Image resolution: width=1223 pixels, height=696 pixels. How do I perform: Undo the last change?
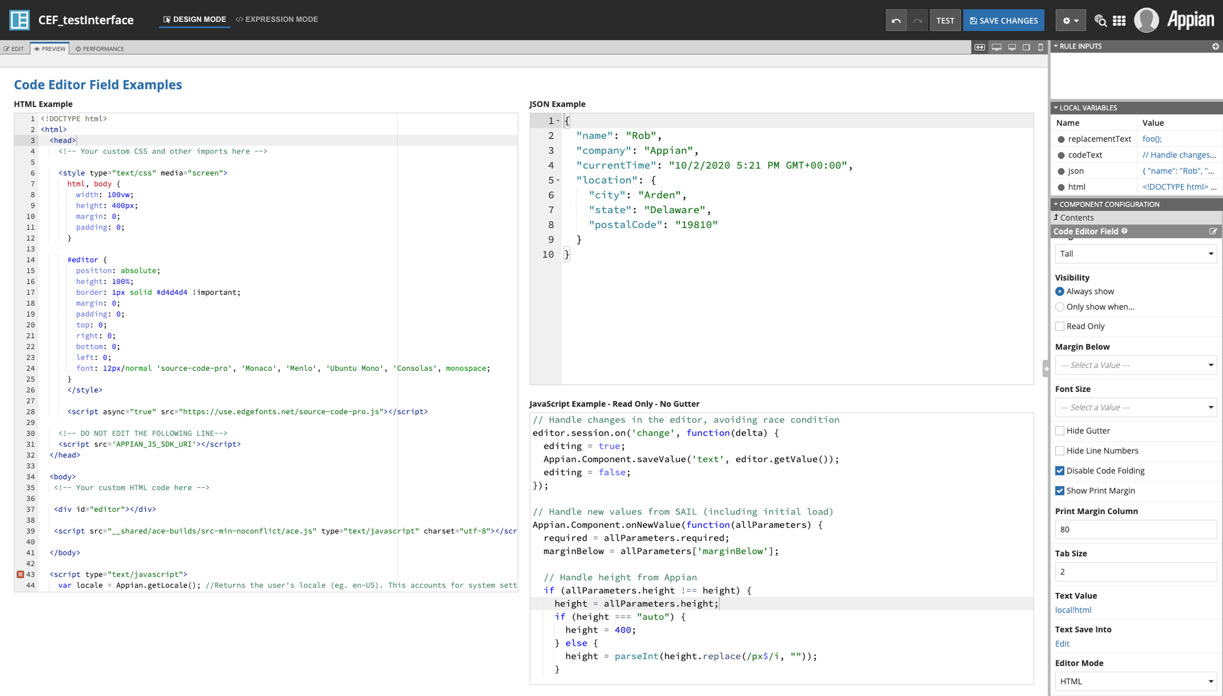(x=896, y=21)
